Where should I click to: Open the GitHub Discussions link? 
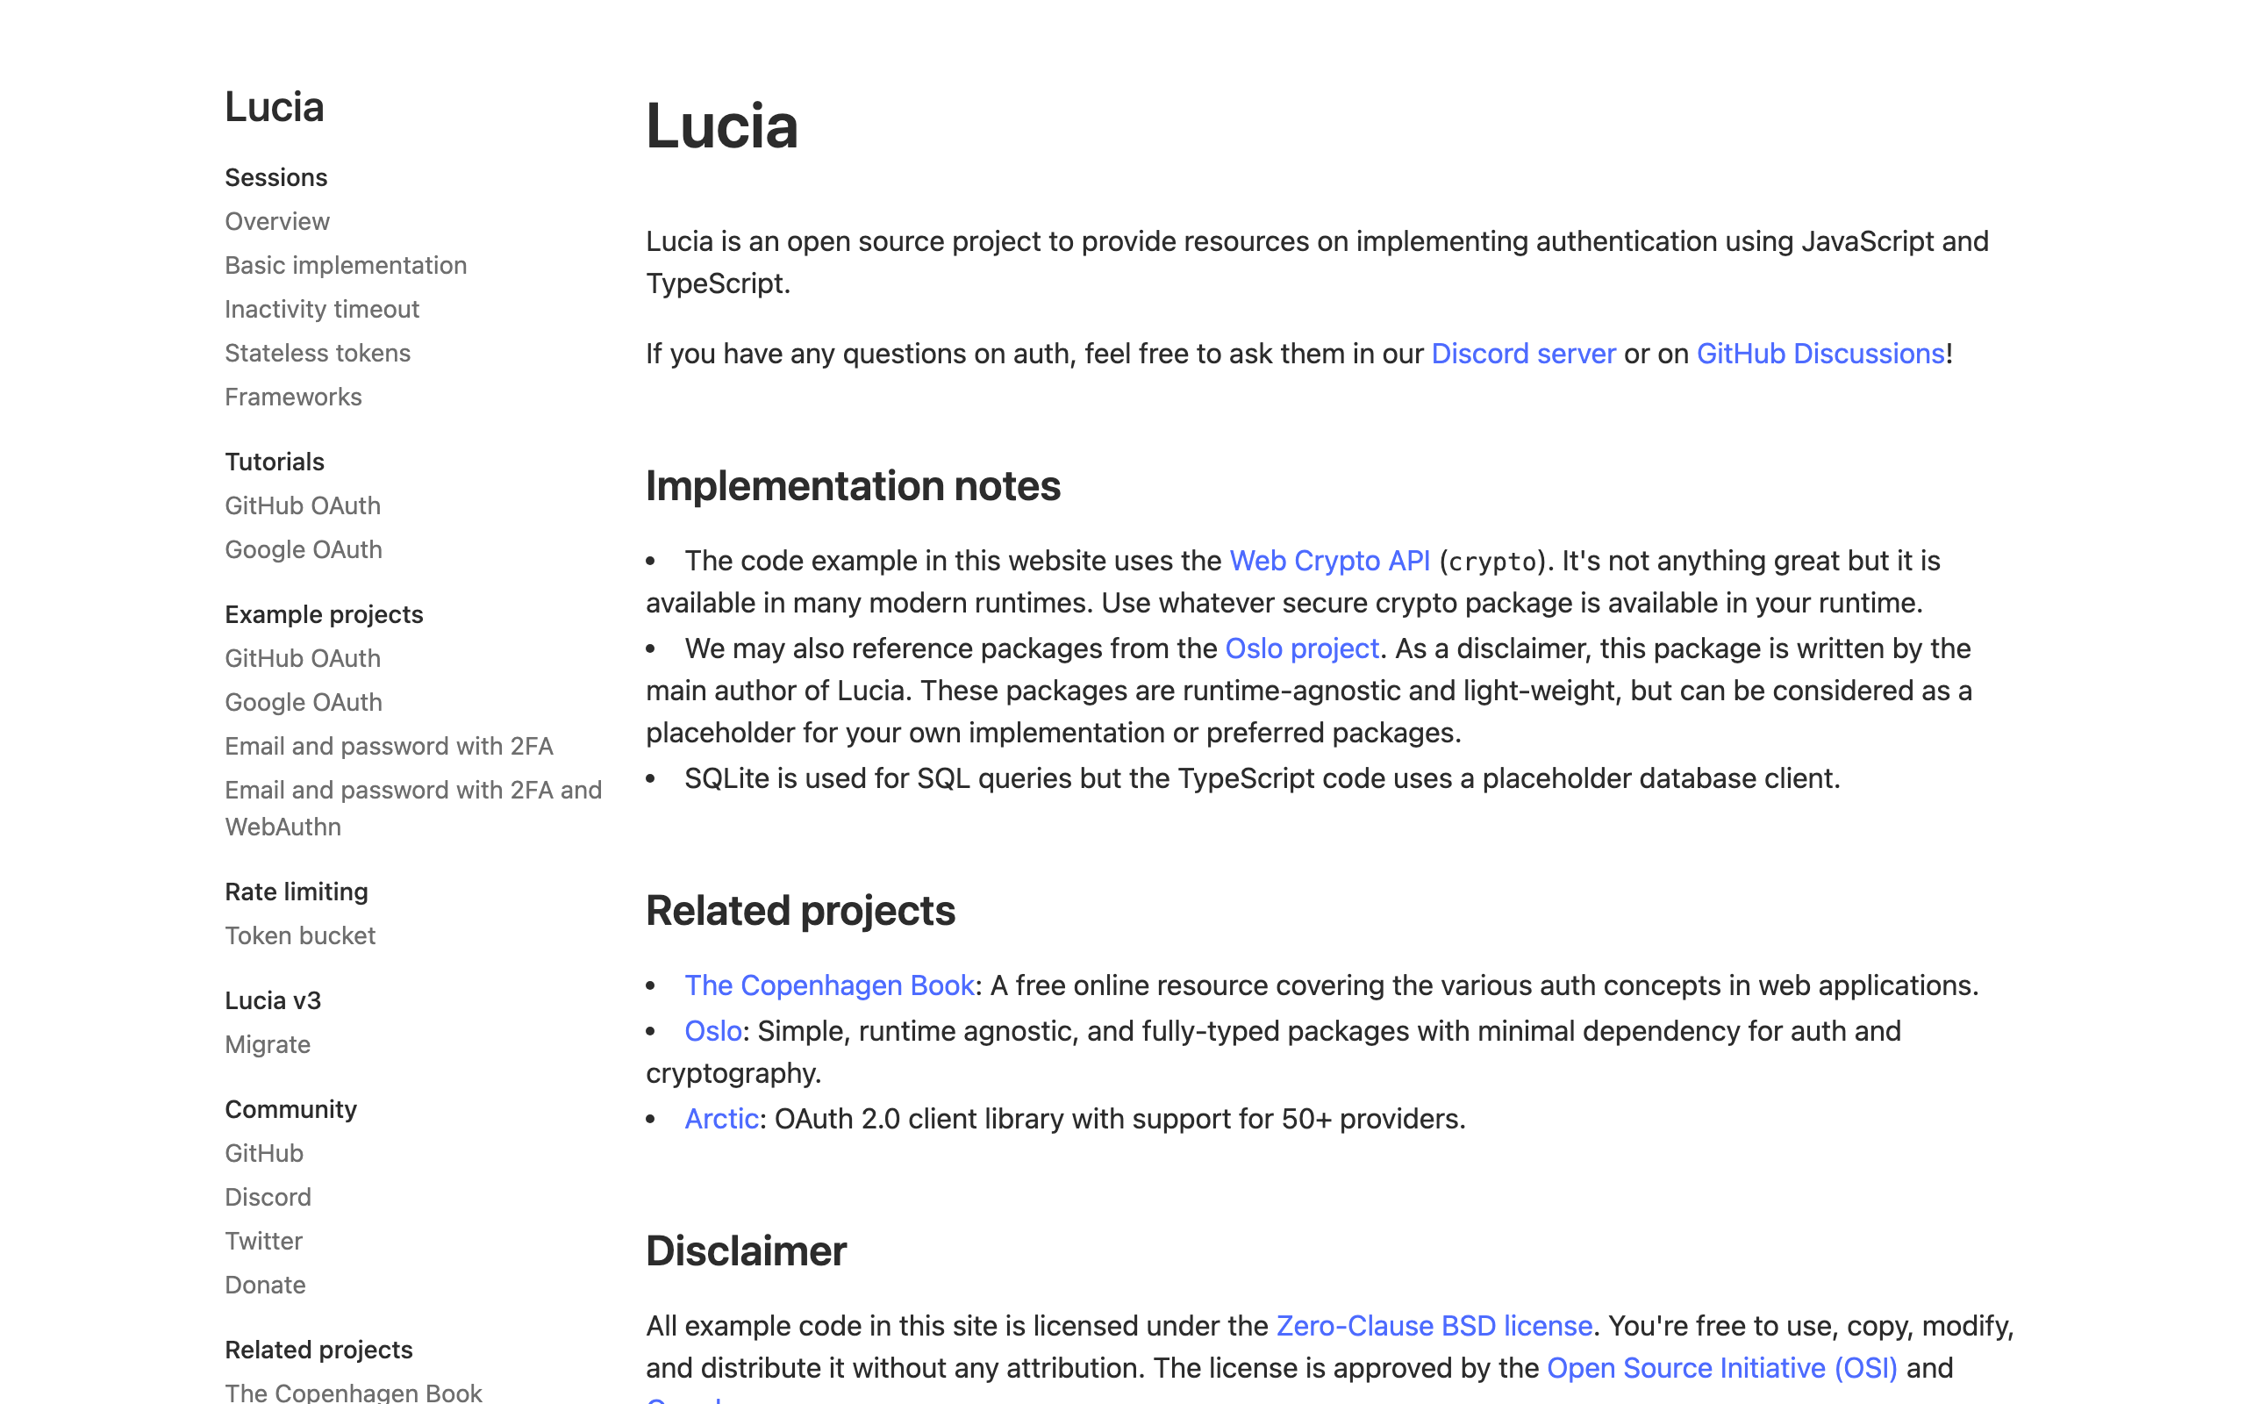[x=1819, y=354]
